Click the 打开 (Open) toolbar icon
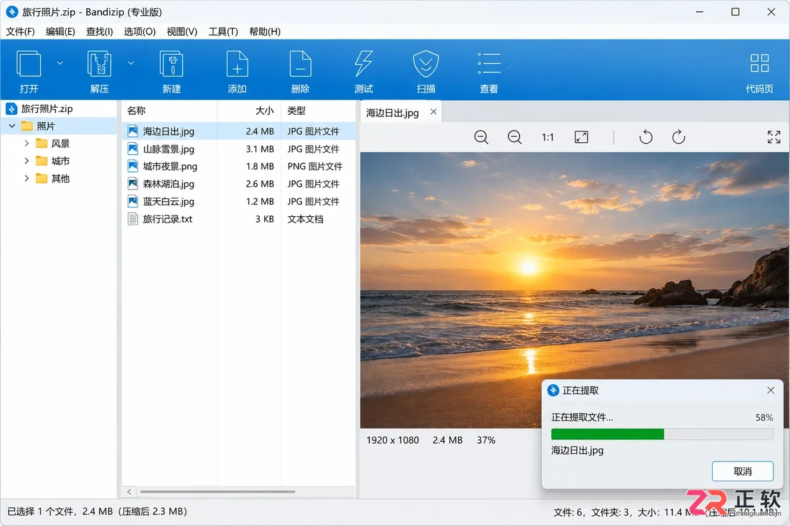The width and height of the screenshot is (790, 526). point(29,64)
